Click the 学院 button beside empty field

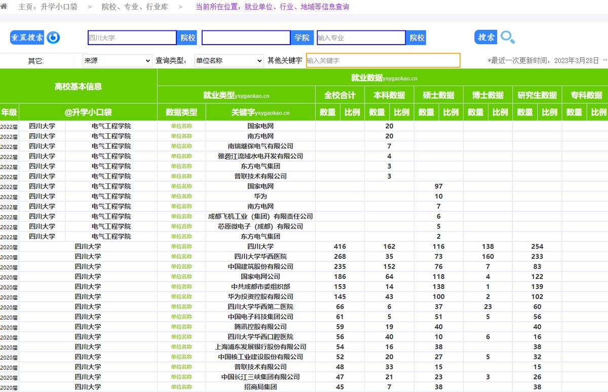(301, 37)
